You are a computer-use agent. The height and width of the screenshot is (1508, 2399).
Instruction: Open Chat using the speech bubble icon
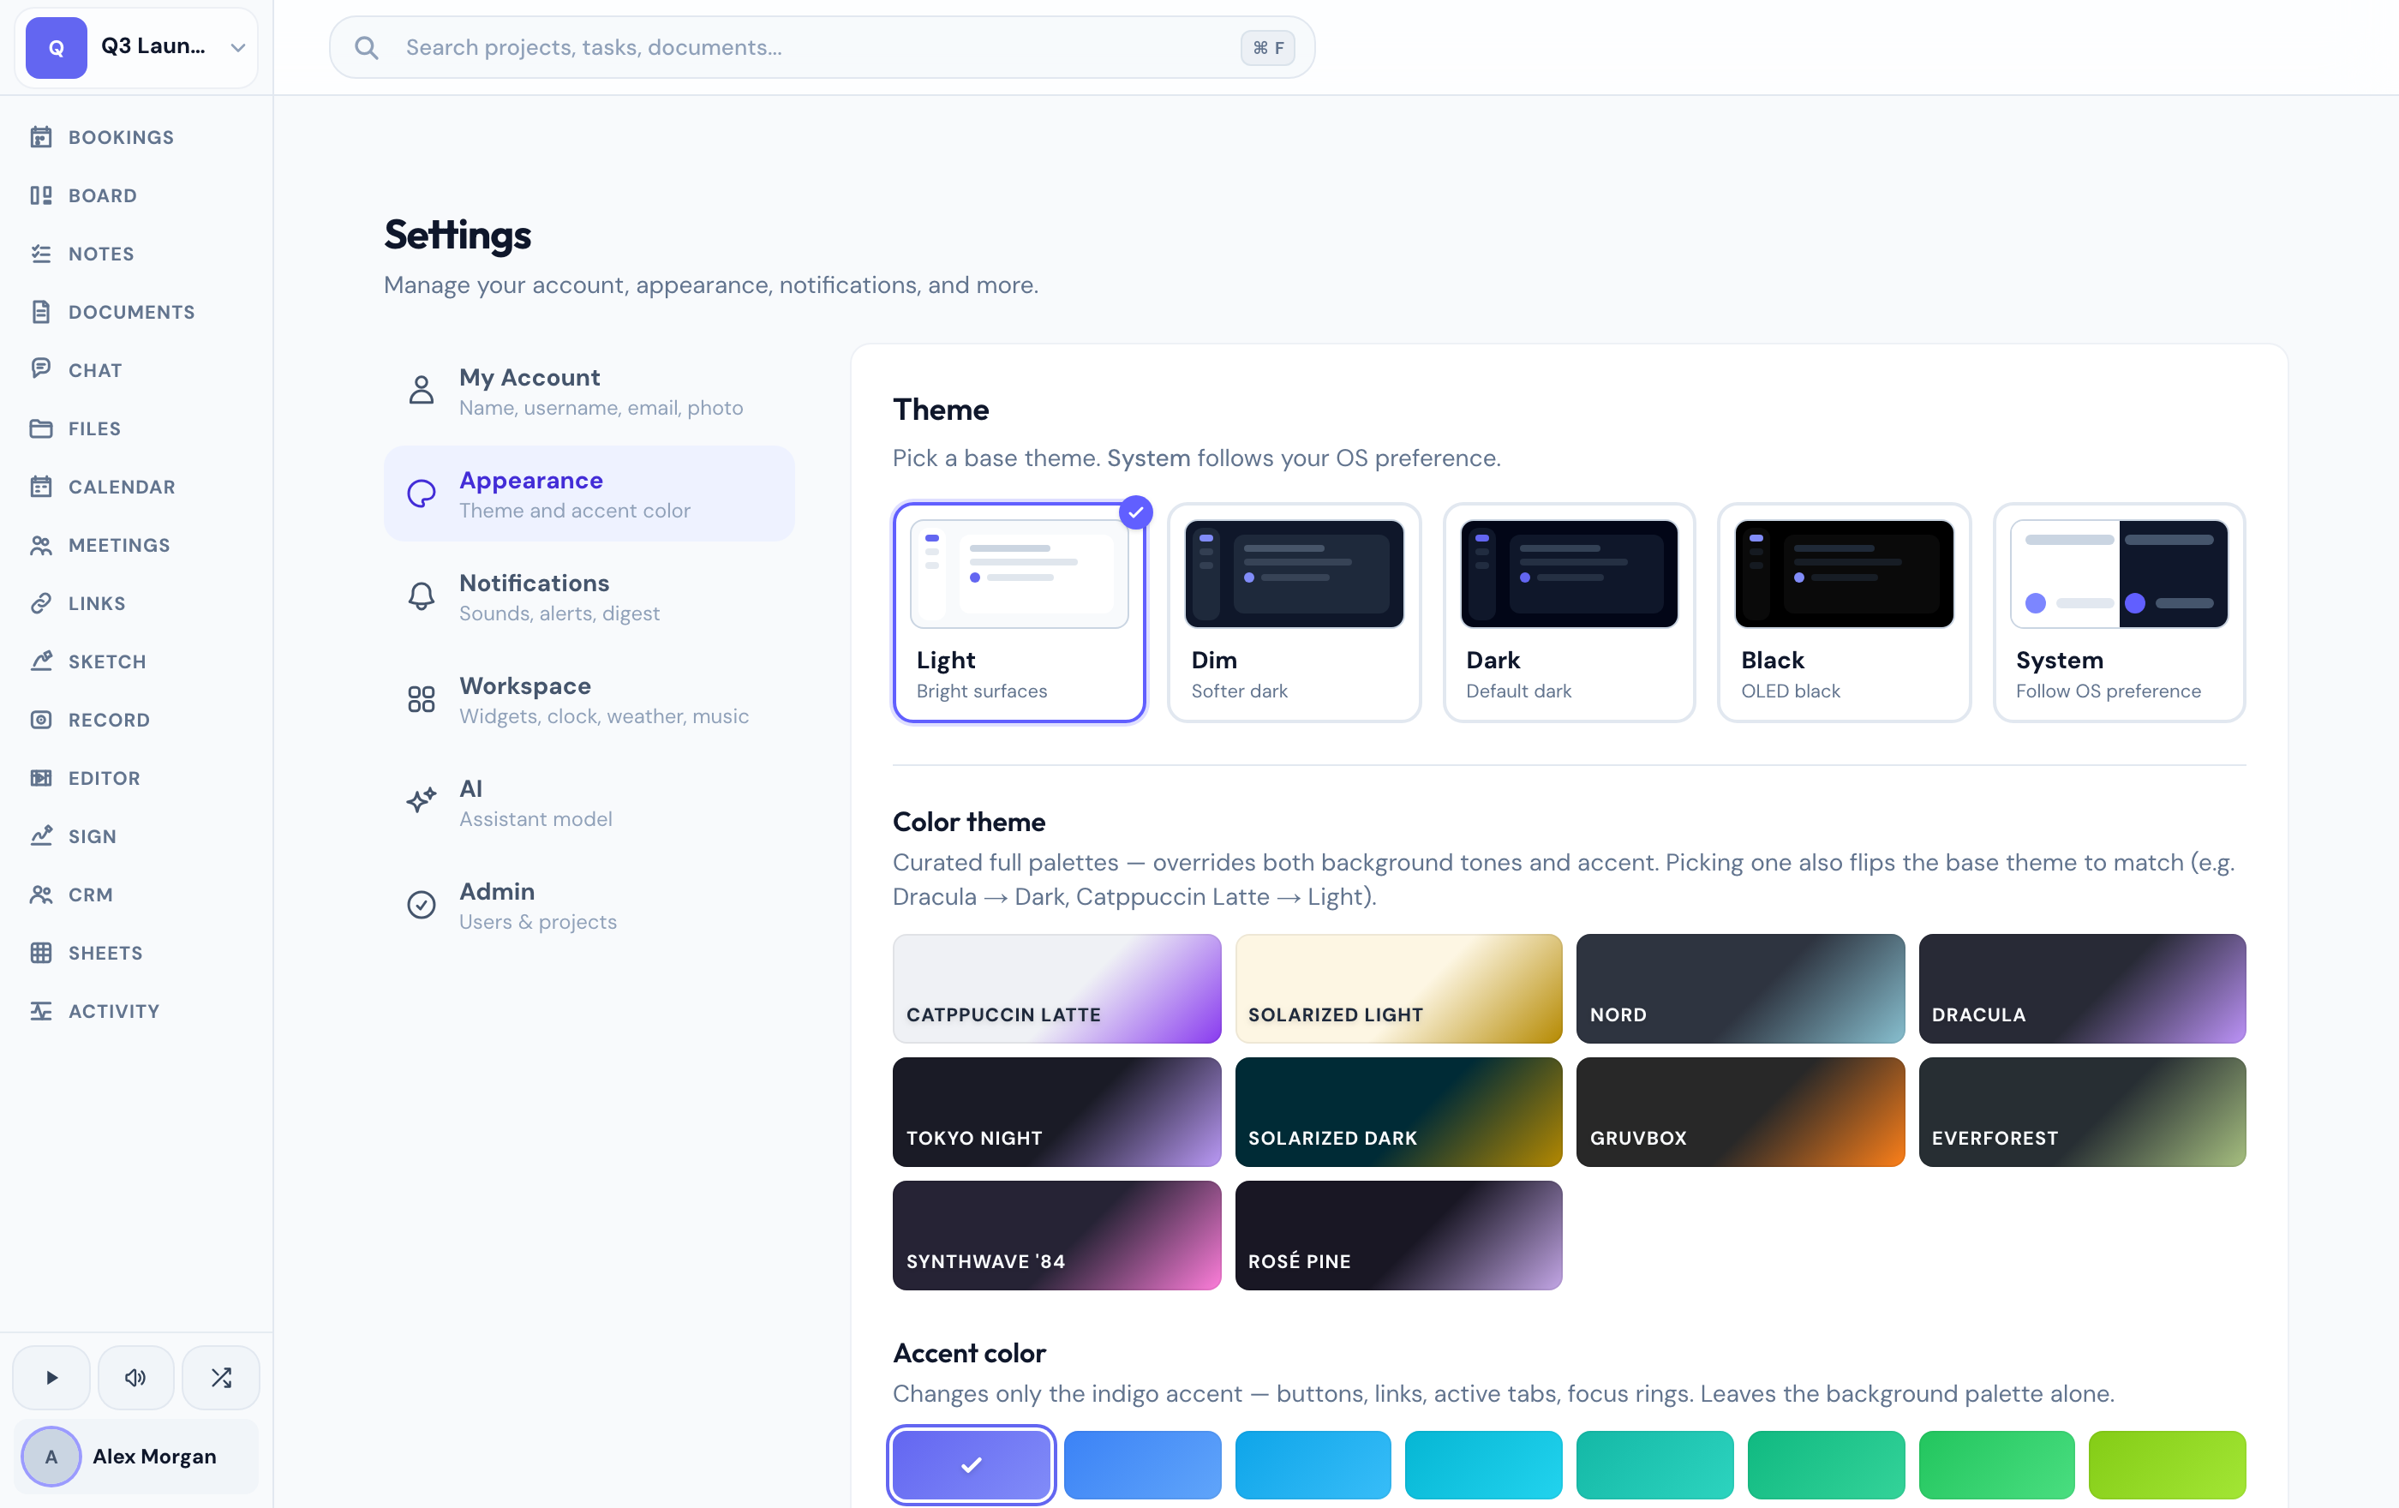click(41, 369)
